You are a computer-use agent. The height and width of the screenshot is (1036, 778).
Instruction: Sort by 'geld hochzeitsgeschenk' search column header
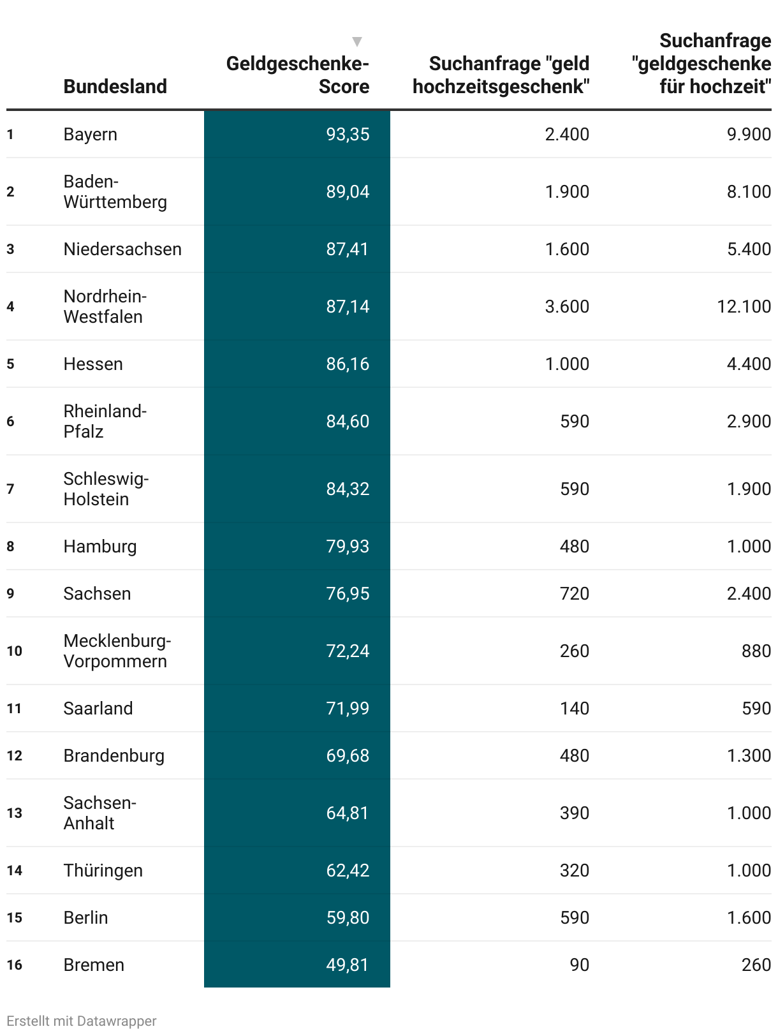[501, 75]
